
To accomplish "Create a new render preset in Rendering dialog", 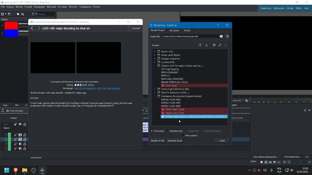I will [x=200, y=45].
